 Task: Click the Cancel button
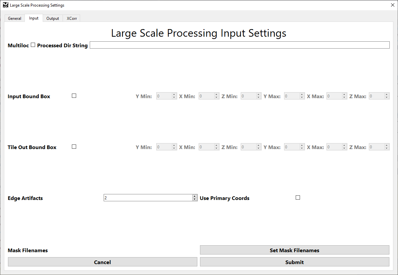[102, 262]
